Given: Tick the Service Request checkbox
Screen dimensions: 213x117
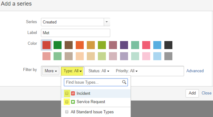Looking at the screenshot, I should (x=67, y=102).
